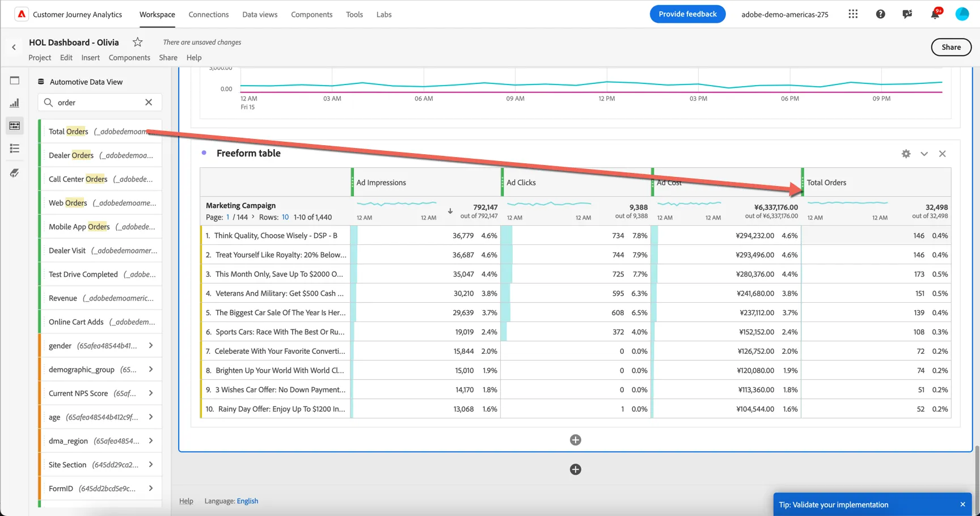The height and width of the screenshot is (516, 980).
Task: Click the Adobe logo icon
Action: [21, 14]
